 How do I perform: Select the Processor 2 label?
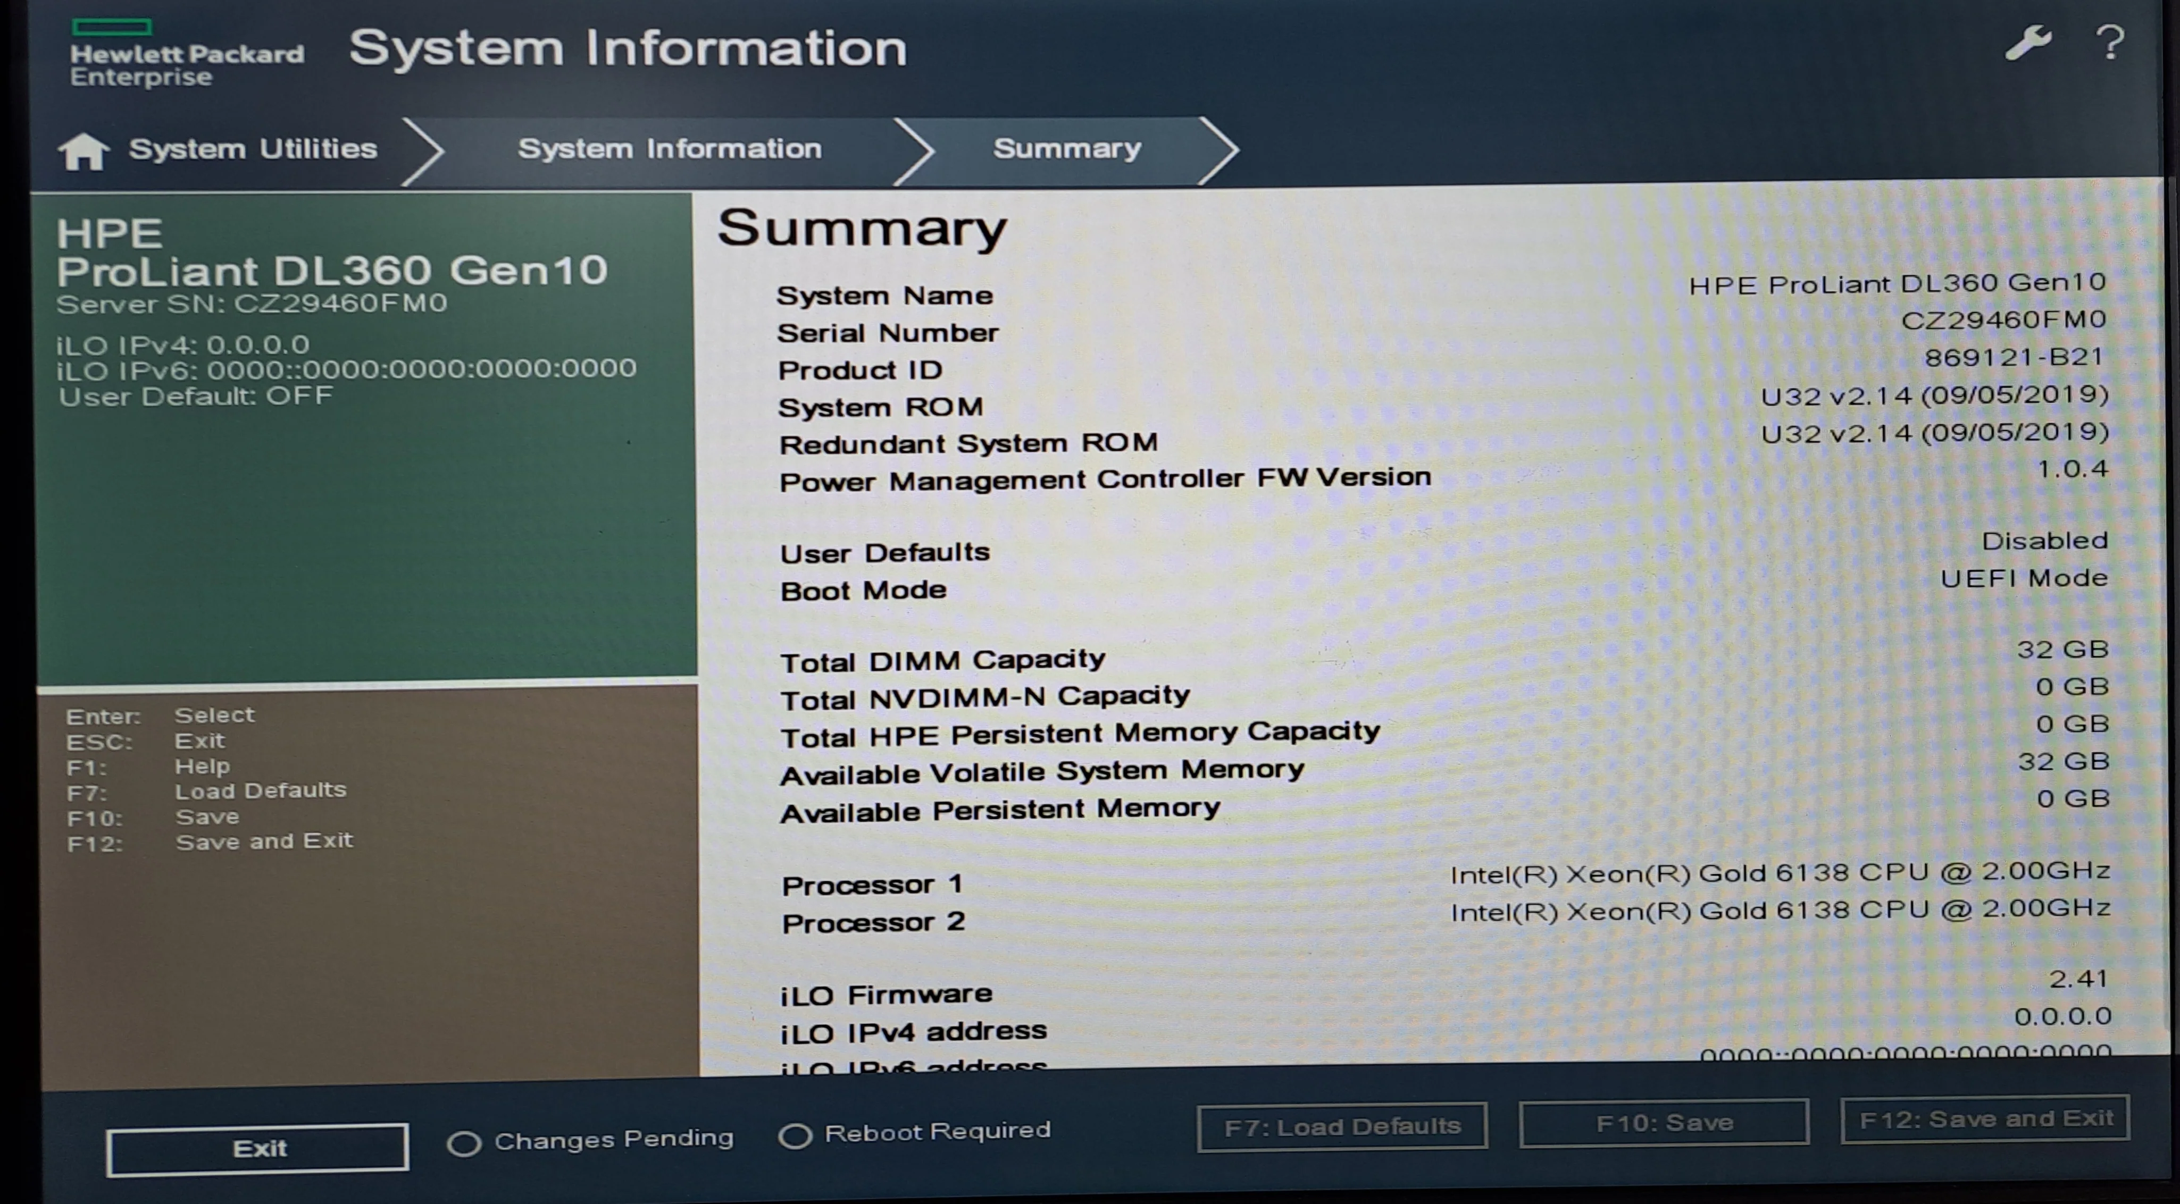pos(873,922)
